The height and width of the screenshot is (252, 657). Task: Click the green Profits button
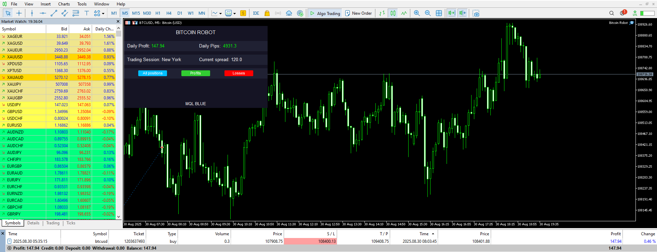coord(196,73)
